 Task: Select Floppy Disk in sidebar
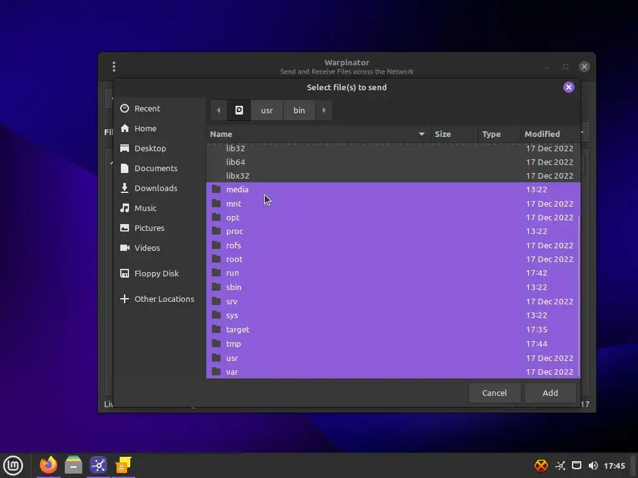click(x=159, y=274)
